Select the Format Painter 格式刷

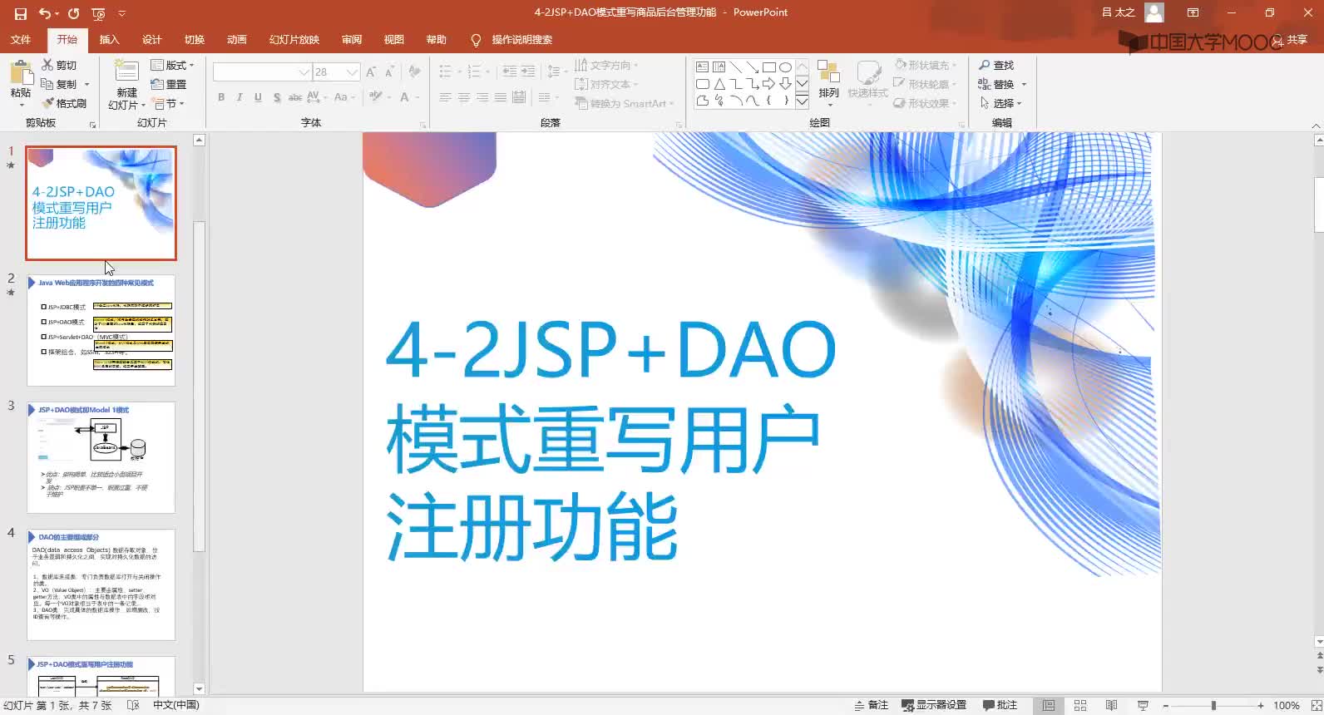[x=63, y=103]
